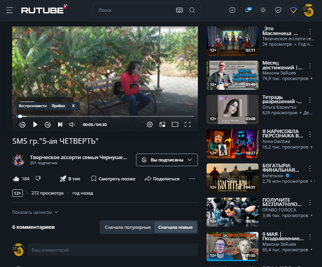Play the video
The width and height of the screenshot is (322, 267).
35,124
